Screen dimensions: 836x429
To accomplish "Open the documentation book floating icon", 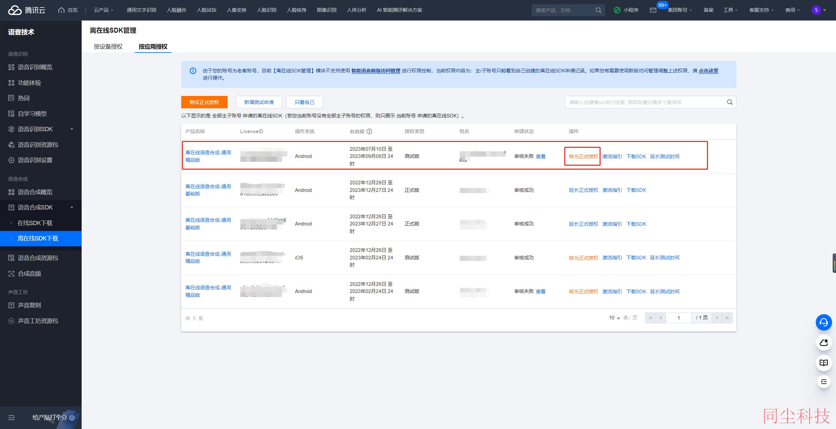I will tap(824, 362).
